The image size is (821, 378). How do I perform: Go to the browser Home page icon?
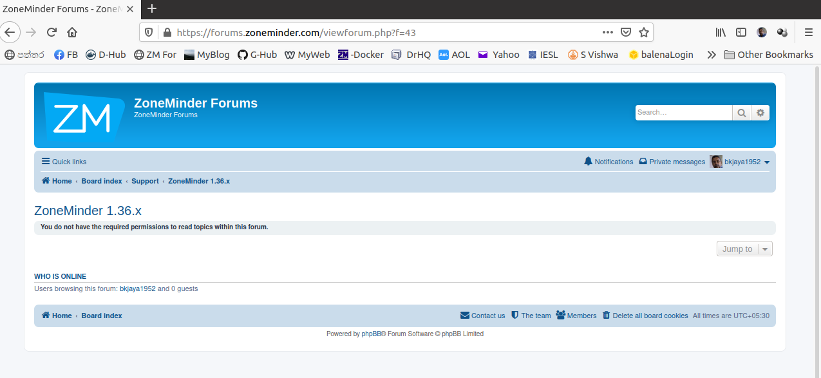click(72, 32)
